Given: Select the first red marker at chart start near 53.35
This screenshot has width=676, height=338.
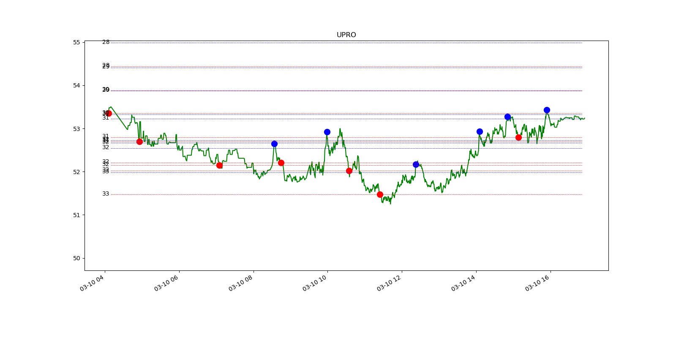Looking at the screenshot, I should pyautogui.click(x=109, y=113).
